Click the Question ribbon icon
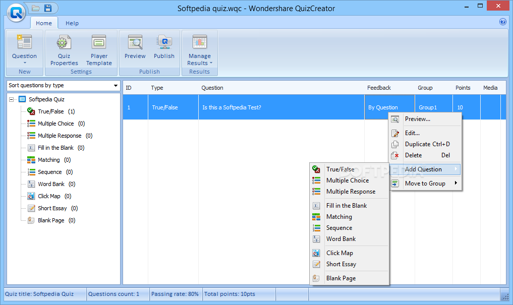The height and width of the screenshot is (305, 513). (25, 42)
